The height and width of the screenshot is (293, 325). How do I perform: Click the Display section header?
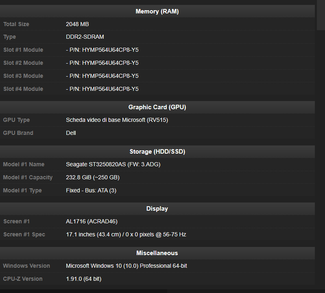coord(157,209)
